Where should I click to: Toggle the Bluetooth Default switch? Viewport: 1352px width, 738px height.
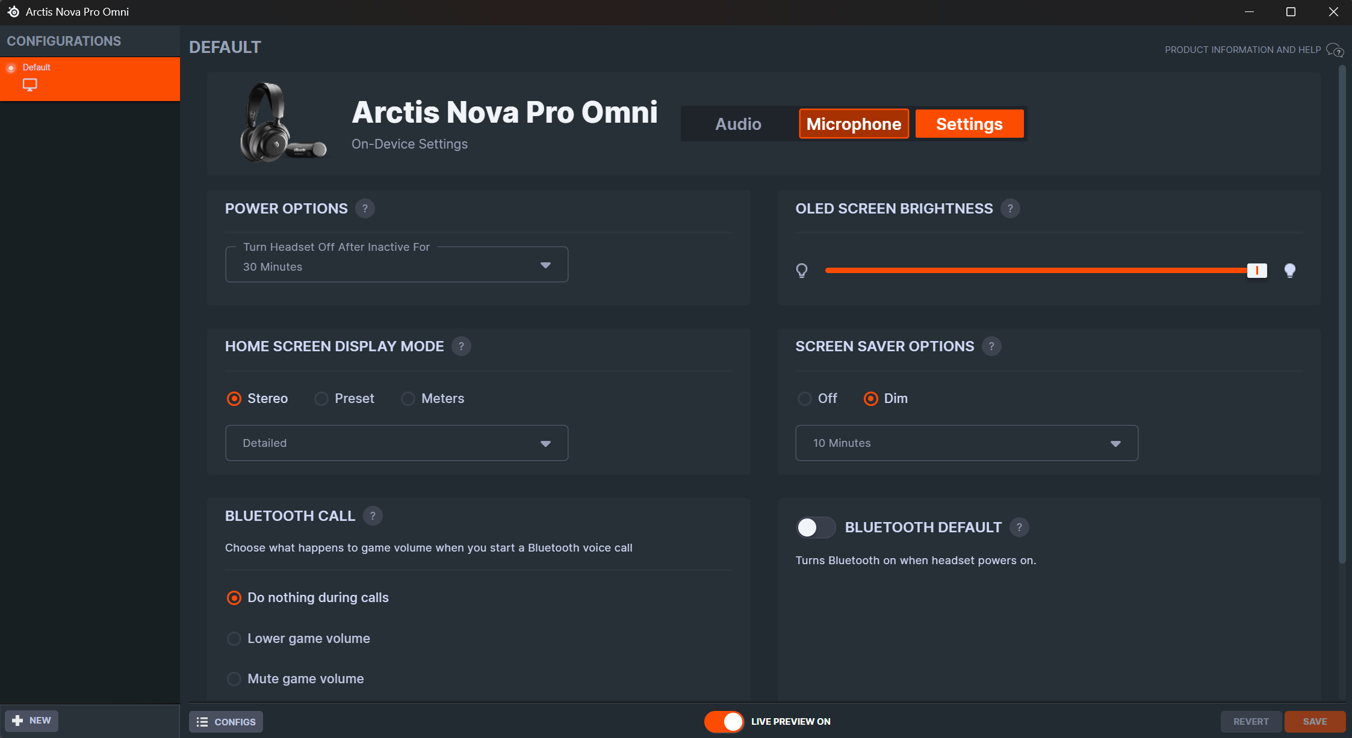pos(816,527)
